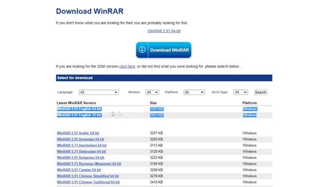Click the 3278 KB size value
Screen dimensions: 333x187
[156, 176]
